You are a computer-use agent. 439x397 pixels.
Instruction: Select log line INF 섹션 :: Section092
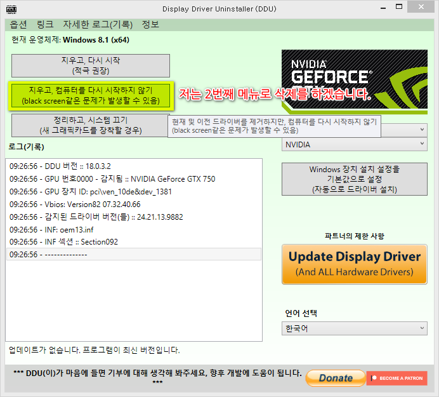134,241
